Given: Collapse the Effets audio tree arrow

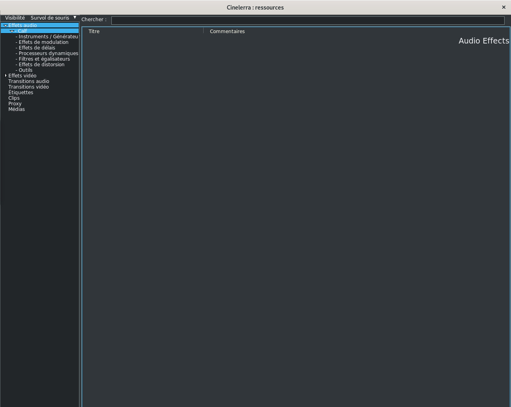Looking at the screenshot, I should [x=6, y=26].
